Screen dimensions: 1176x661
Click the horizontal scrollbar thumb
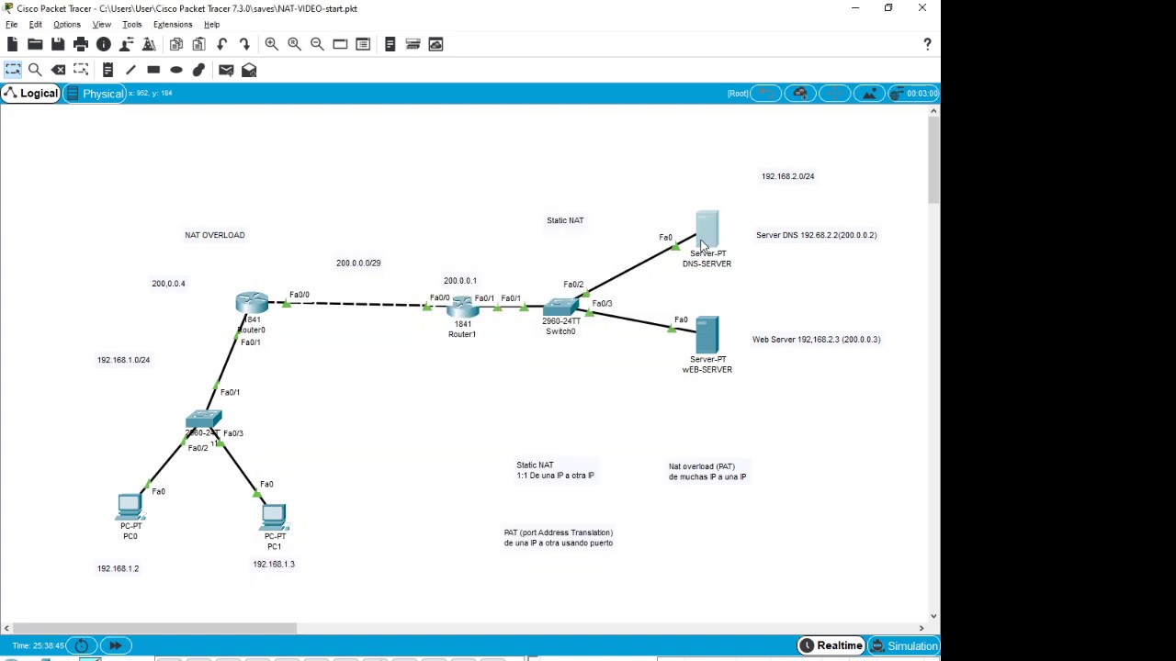point(154,628)
